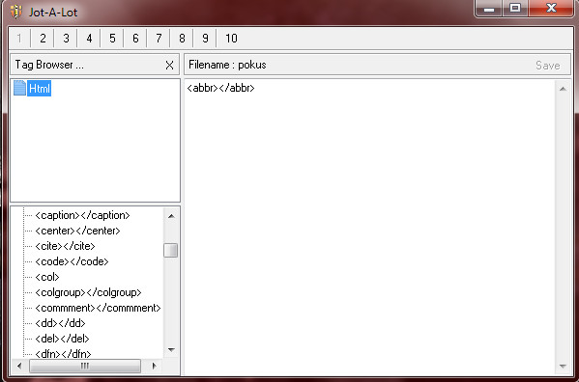579x382 pixels.
Task: Click the Html document icon
Action: pyautogui.click(x=19, y=88)
